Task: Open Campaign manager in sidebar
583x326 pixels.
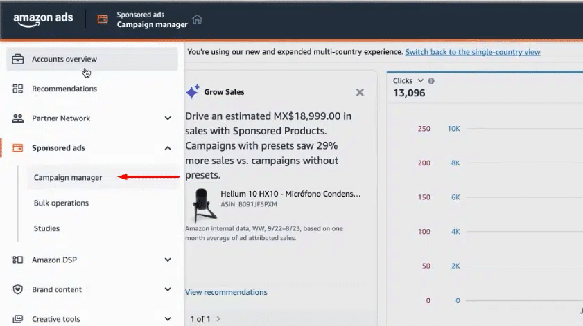Action: click(x=68, y=178)
